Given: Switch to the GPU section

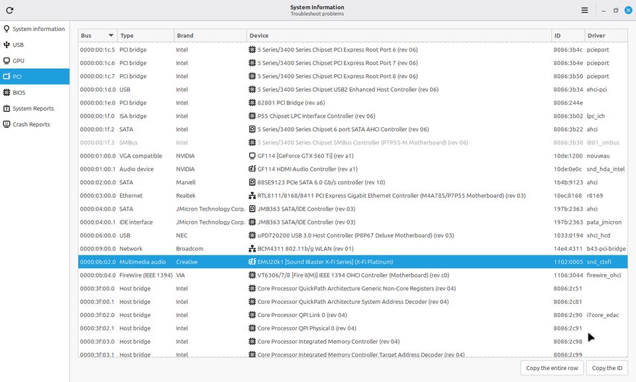Looking at the screenshot, I should click(x=19, y=61).
